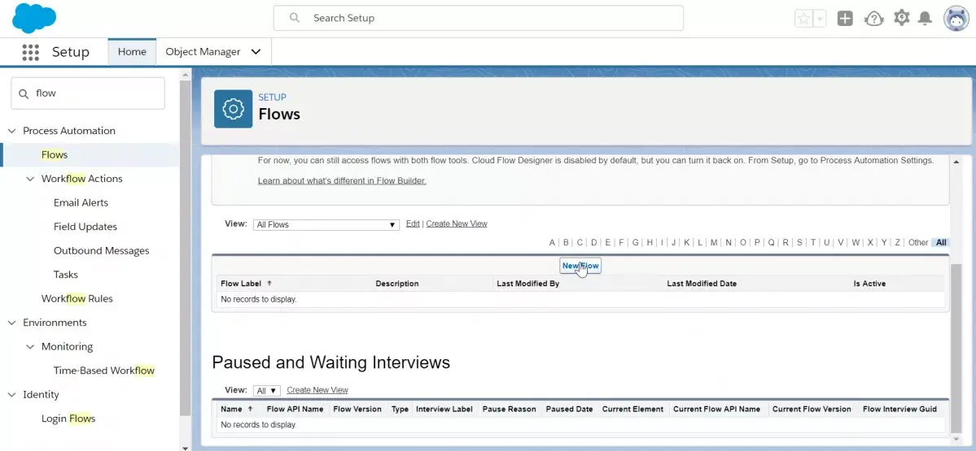Viewport: 976px width, 451px height.
Task: Collapse the Monitoring node
Action: pos(30,347)
